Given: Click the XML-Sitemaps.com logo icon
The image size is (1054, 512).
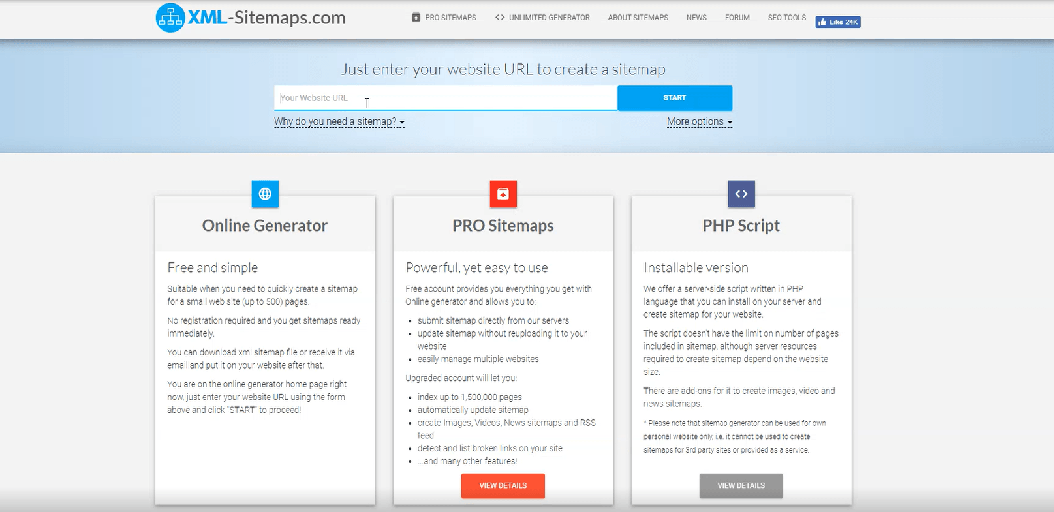Looking at the screenshot, I should coord(170,18).
